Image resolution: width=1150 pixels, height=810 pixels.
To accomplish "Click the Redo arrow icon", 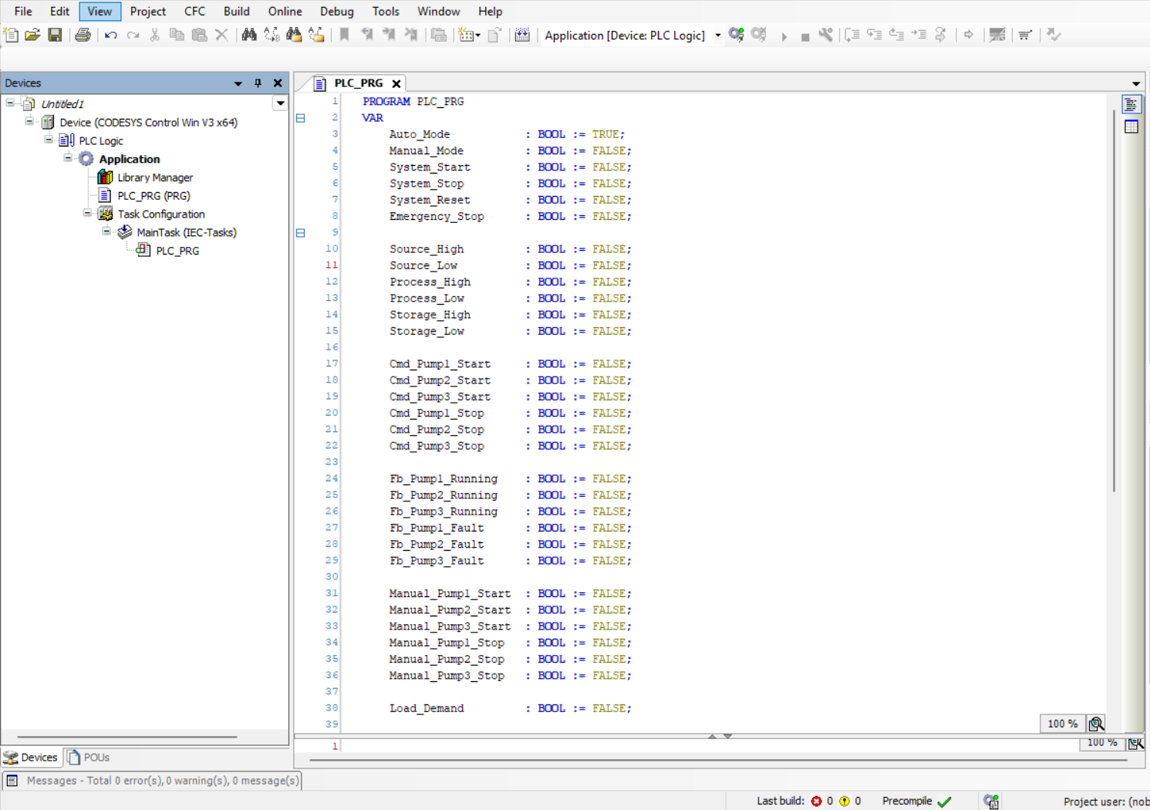I will click(133, 35).
